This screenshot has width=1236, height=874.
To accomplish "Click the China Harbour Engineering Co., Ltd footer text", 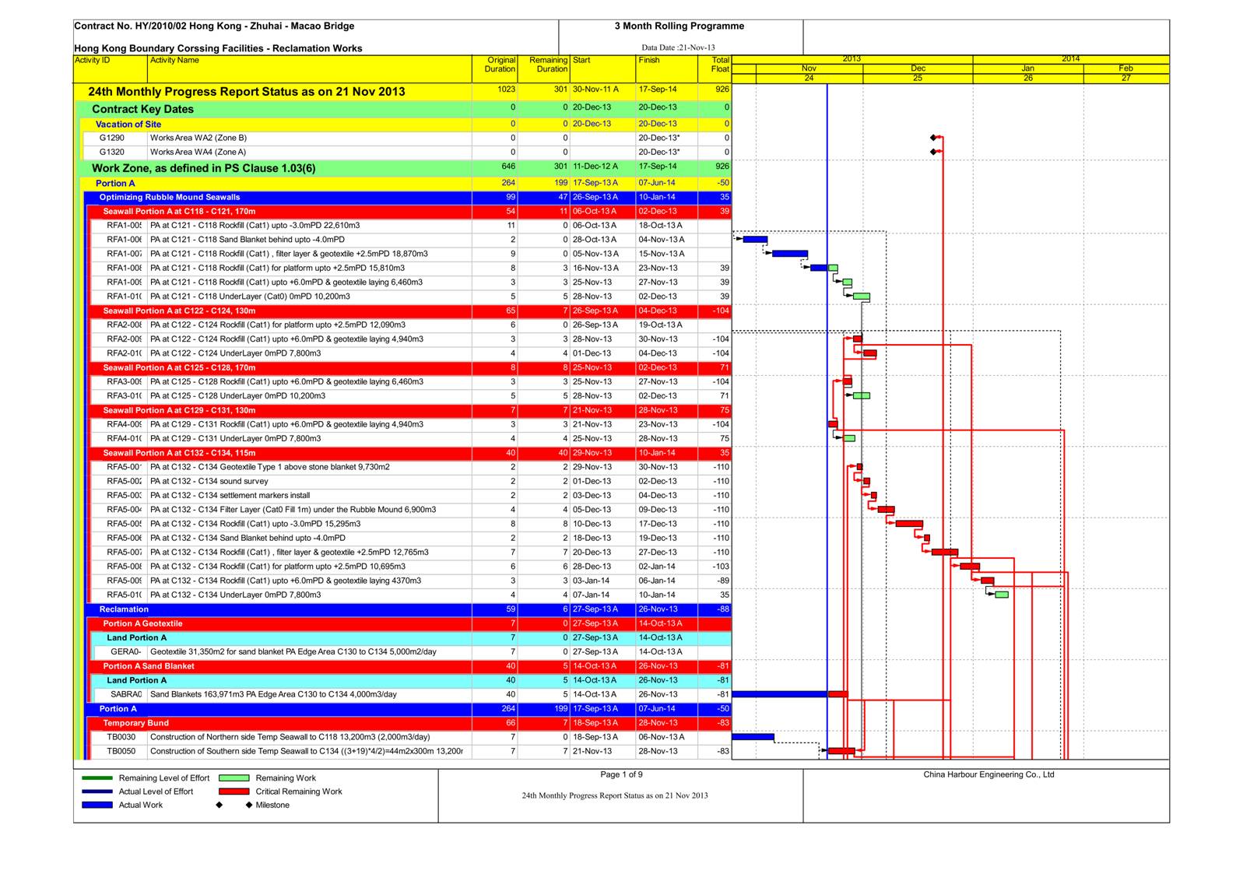I will [988, 774].
